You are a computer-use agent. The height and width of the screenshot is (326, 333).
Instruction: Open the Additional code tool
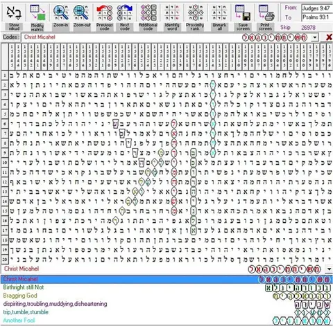click(148, 12)
